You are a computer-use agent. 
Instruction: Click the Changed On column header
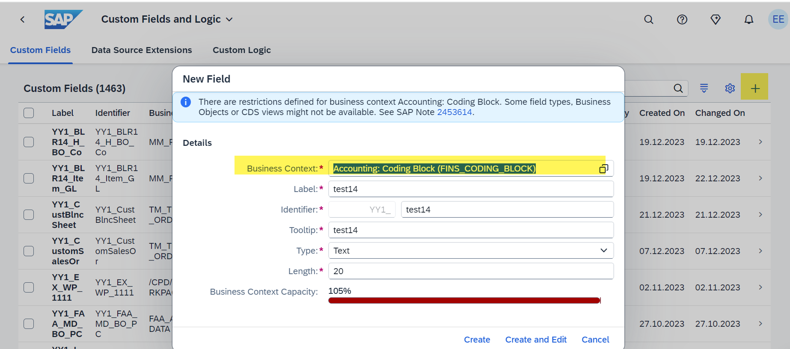(x=720, y=113)
